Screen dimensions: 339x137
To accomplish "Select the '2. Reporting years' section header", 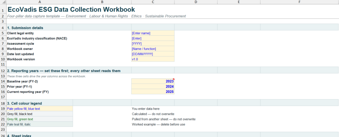I will tap(64, 71).
